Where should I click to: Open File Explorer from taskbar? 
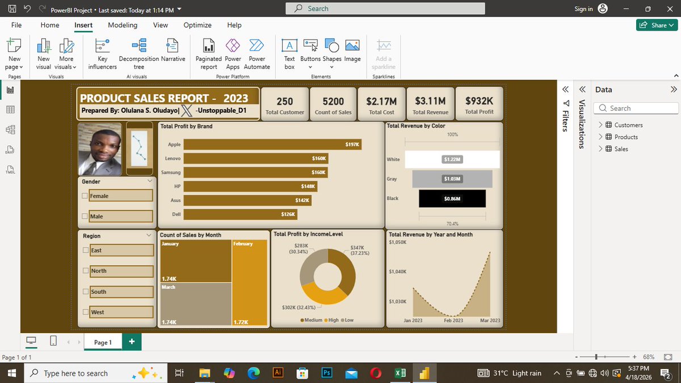[205, 373]
